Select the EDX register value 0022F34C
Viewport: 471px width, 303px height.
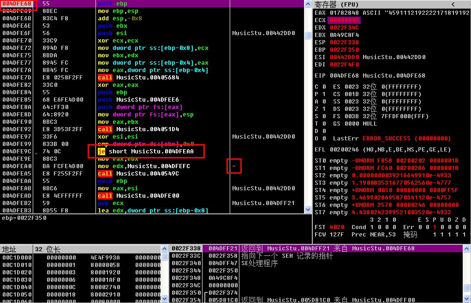pyautogui.click(x=344, y=28)
